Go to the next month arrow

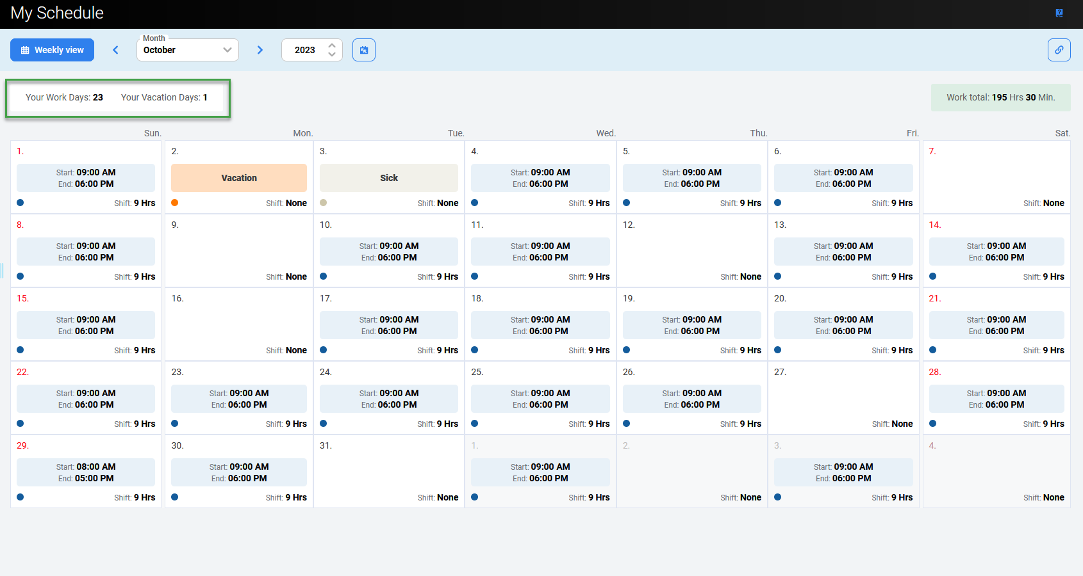point(260,50)
